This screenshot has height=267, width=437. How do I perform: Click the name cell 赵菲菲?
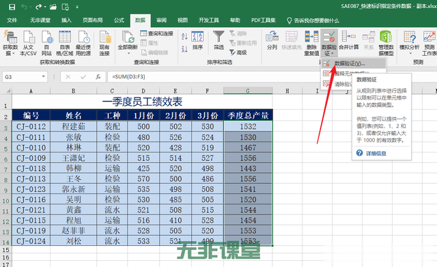(73, 231)
